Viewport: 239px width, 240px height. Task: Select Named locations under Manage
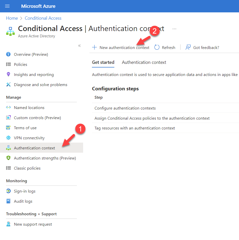29,108
